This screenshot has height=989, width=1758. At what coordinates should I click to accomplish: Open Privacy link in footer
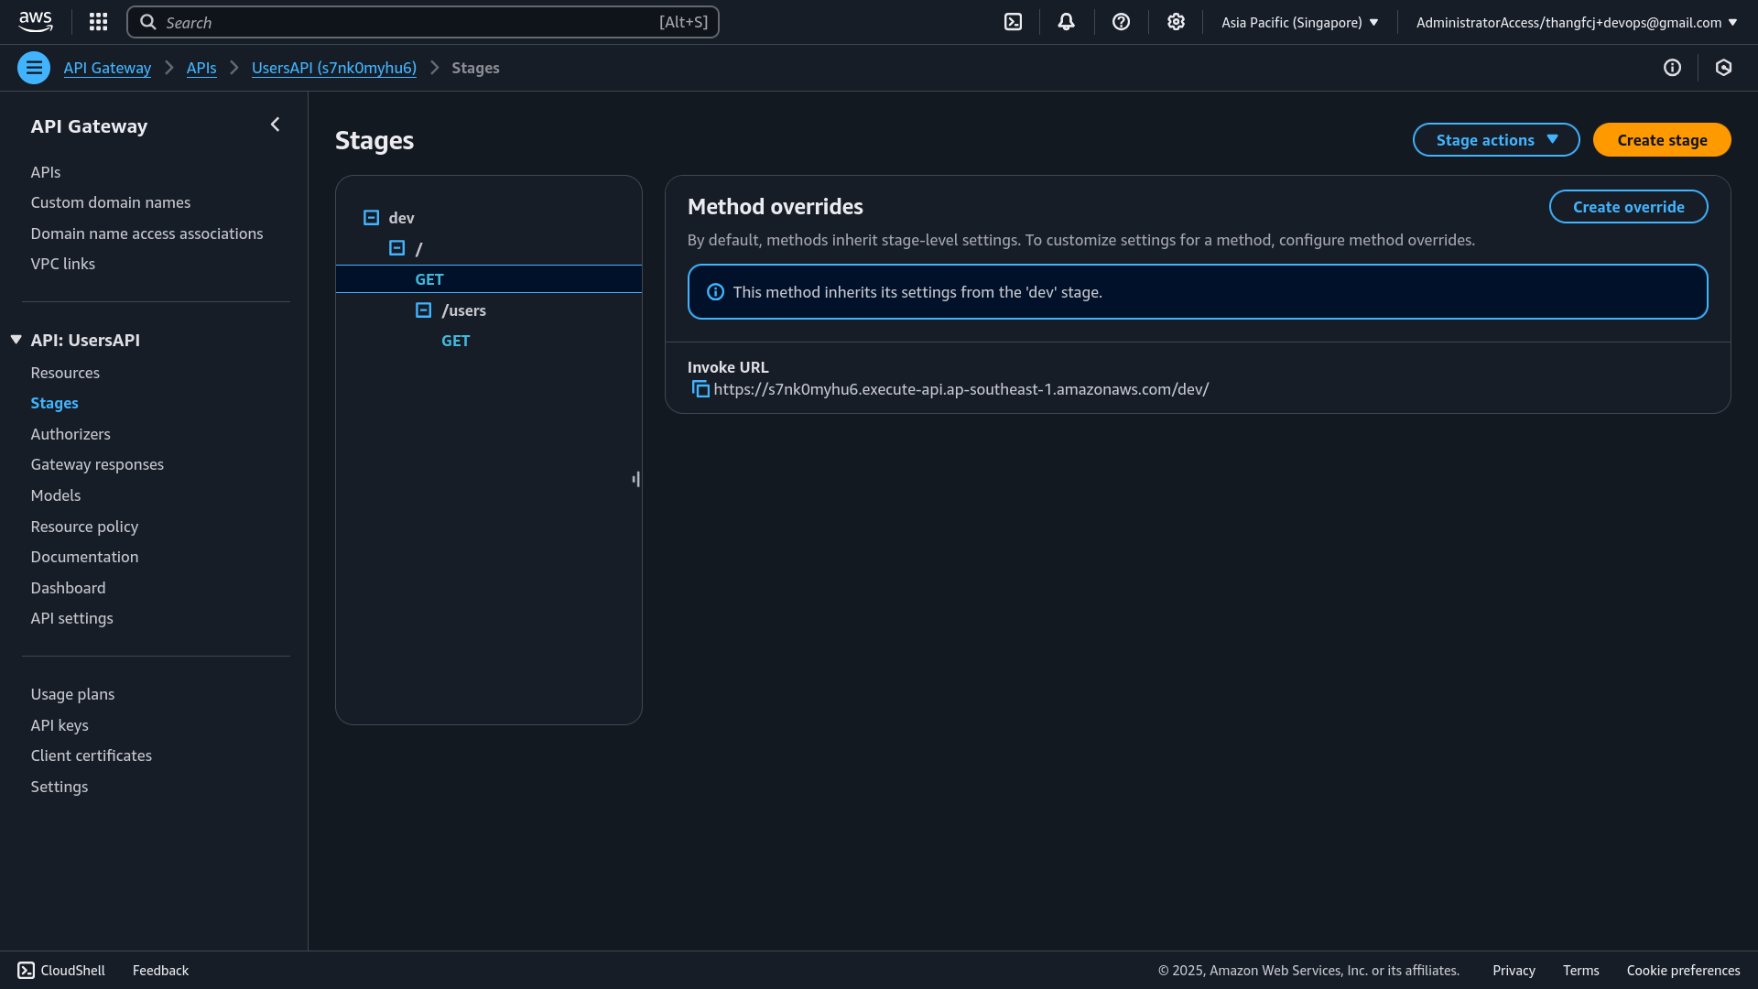click(1514, 971)
